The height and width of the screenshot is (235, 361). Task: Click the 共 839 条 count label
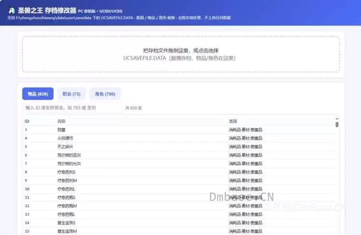click(133, 108)
